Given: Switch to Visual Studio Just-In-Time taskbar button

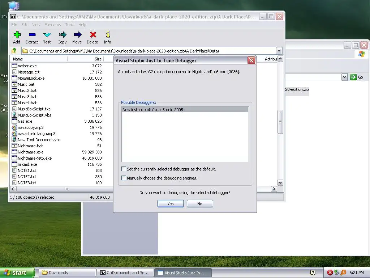Looking at the screenshot, I should [x=182, y=273].
